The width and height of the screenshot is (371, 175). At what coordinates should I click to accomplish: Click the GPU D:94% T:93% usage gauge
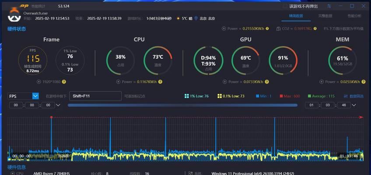[208, 60]
